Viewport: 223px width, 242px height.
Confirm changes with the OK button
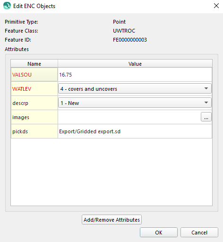point(159,233)
